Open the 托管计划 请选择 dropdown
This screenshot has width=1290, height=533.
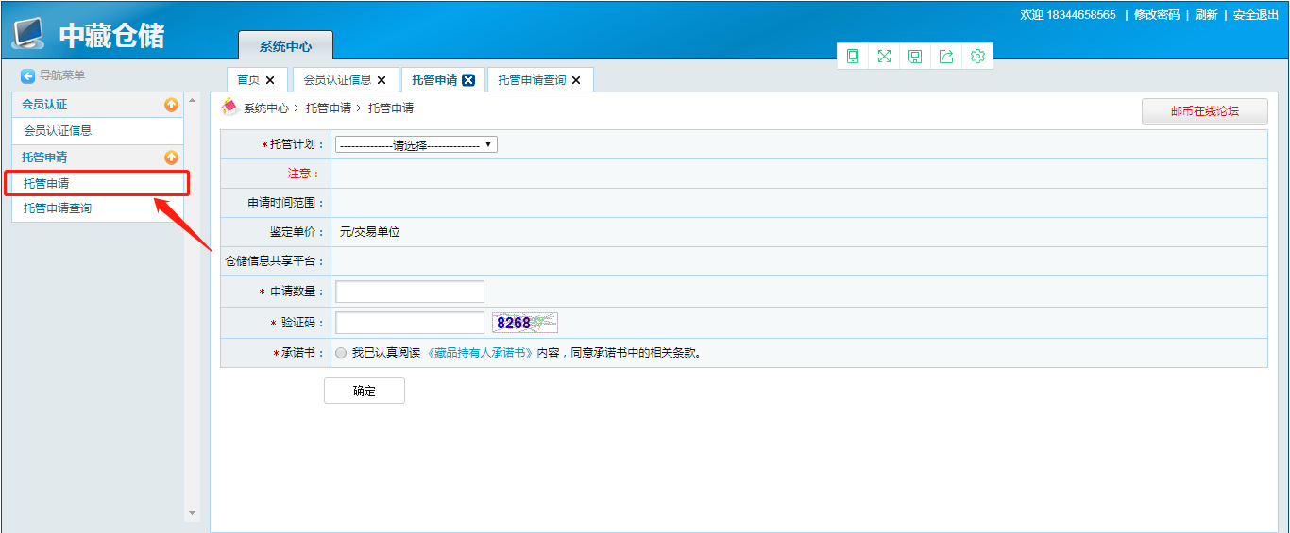click(x=416, y=144)
